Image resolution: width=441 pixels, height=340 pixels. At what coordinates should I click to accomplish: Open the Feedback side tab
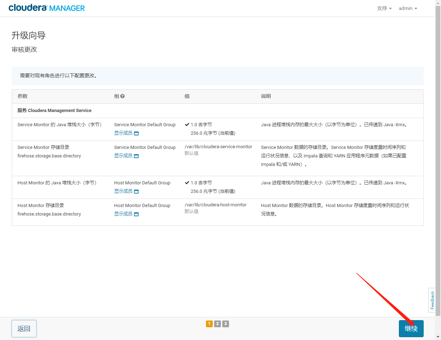432,300
